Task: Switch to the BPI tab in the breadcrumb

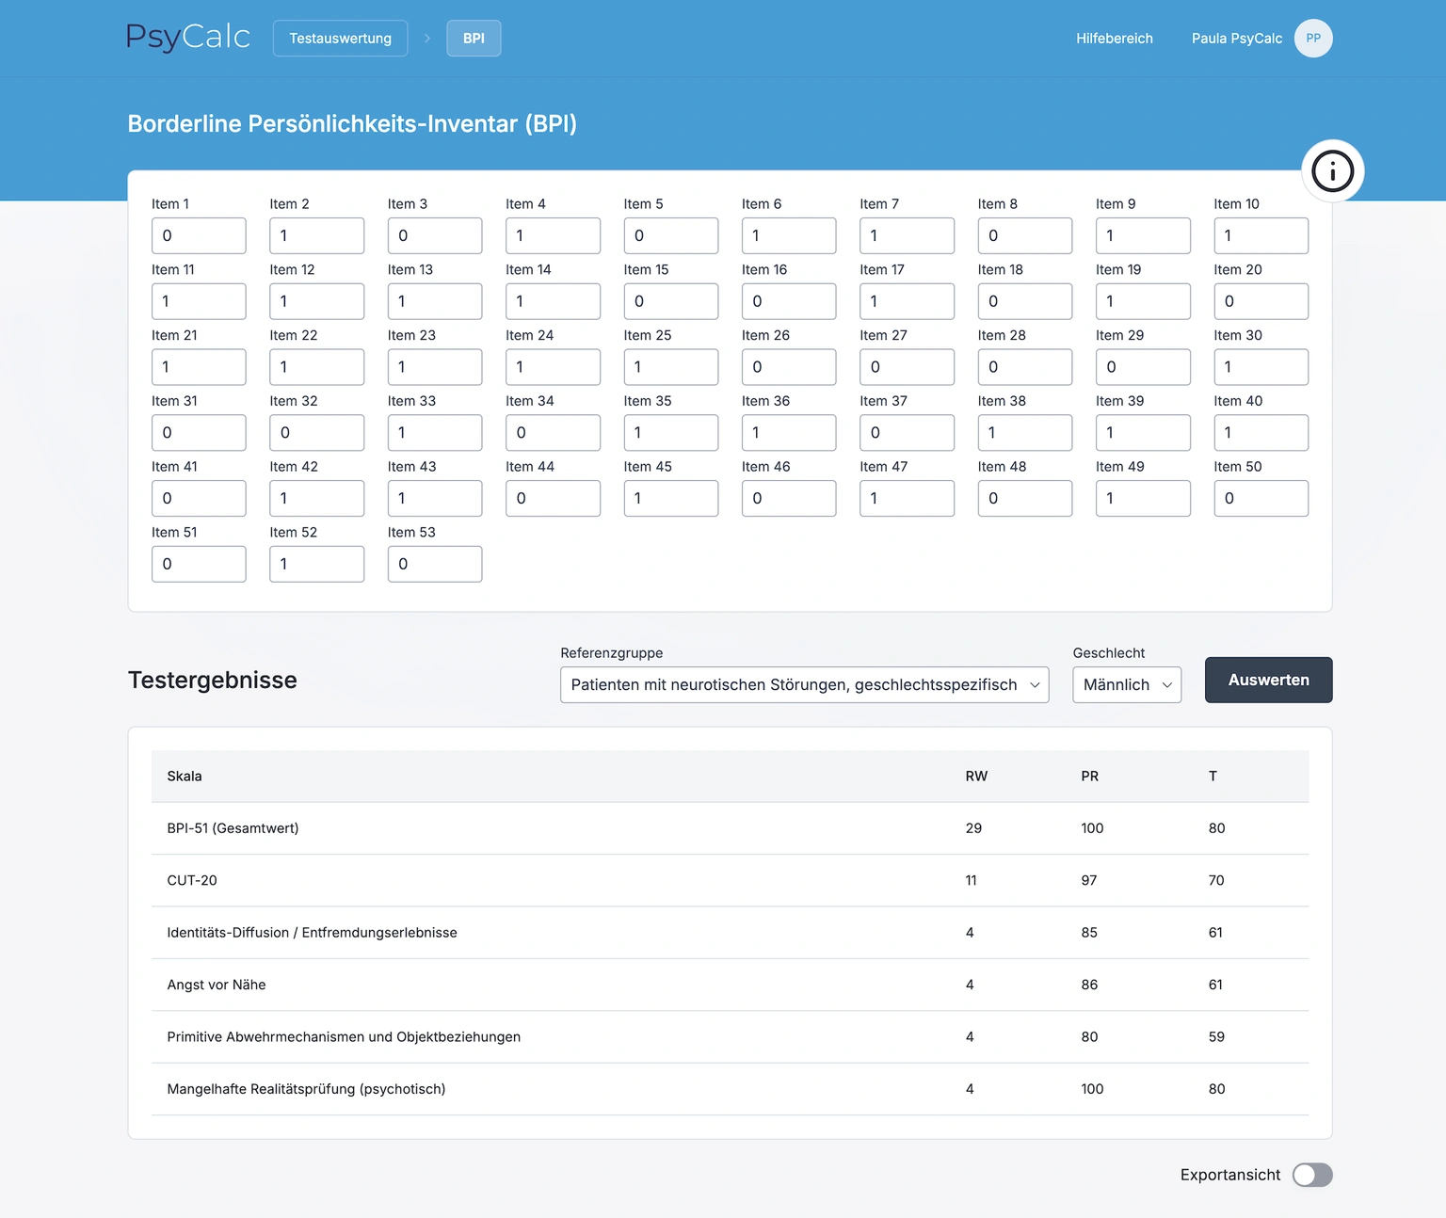Action: [474, 38]
